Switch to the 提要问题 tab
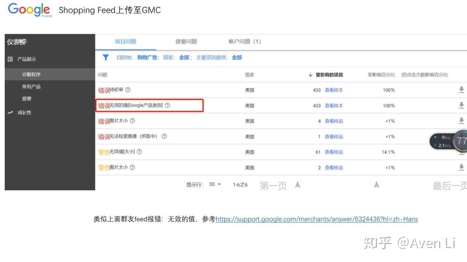This screenshot has width=467, height=262. coord(186,42)
